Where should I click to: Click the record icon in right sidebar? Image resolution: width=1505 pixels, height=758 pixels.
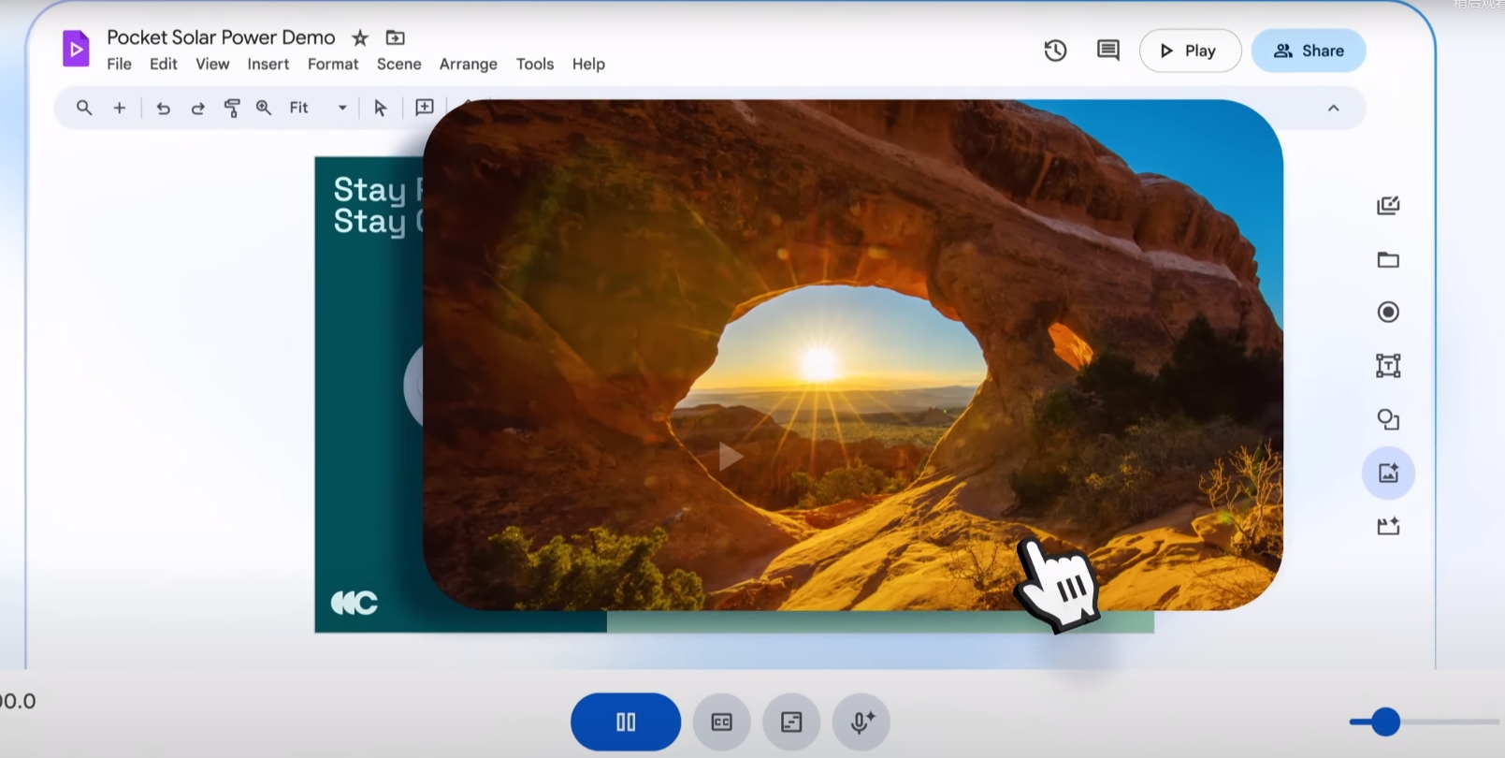[x=1388, y=312]
